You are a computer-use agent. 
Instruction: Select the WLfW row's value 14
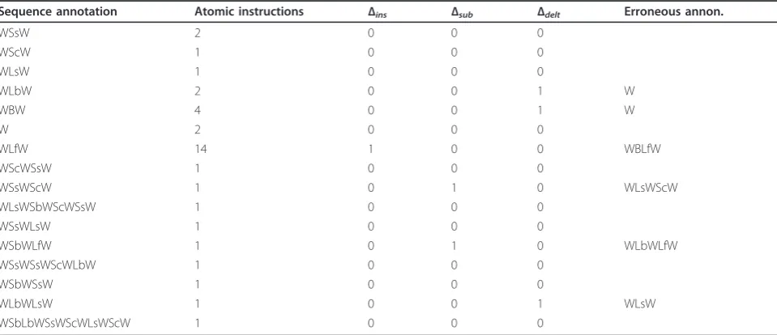pos(201,149)
